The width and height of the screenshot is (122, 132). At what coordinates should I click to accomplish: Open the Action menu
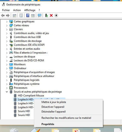(17, 10)
